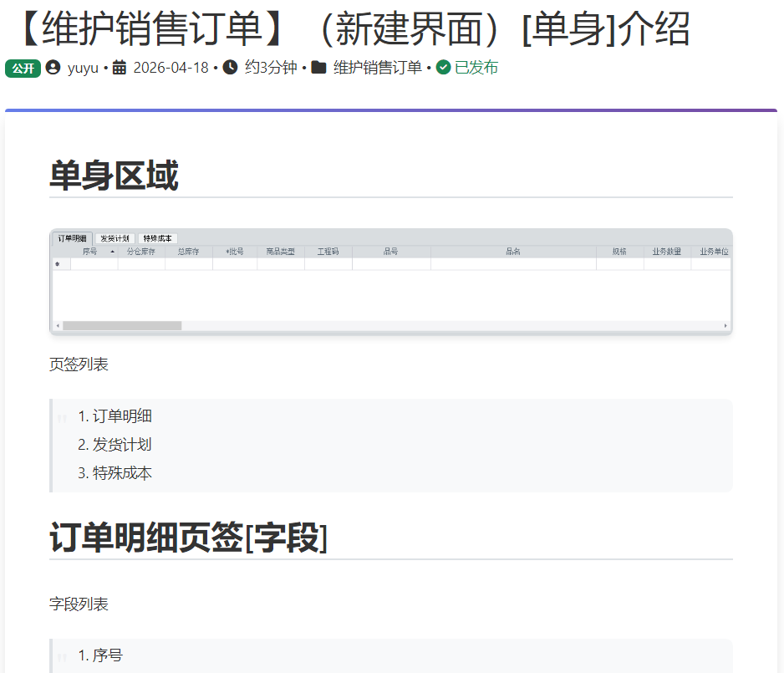784x673 pixels.
Task: Select the 订单明细 tab in the screenshot
Action: tap(72, 238)
